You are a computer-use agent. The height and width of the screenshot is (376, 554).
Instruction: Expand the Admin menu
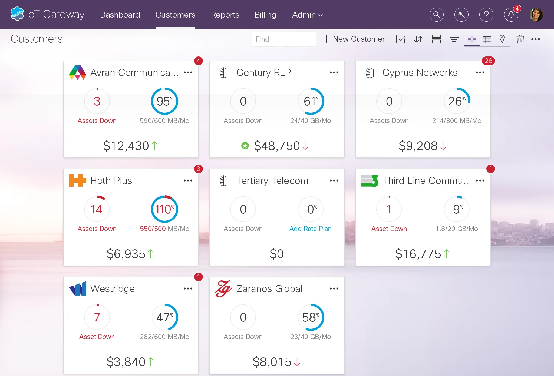(x=308, y=15)
